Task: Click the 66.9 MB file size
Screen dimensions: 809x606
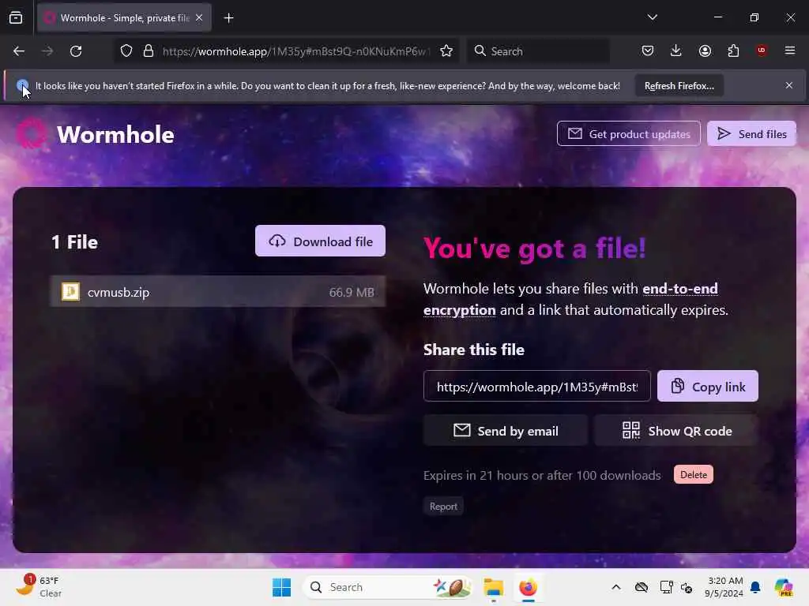Action: click(x=352, y=292)
